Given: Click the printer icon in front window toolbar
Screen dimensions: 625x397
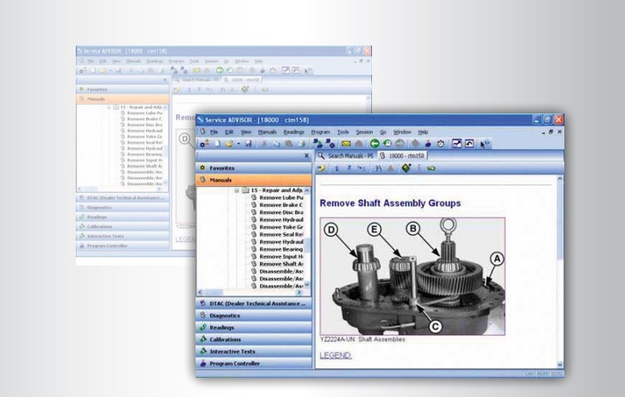Looking at the screenshot, I should point(302,144).
